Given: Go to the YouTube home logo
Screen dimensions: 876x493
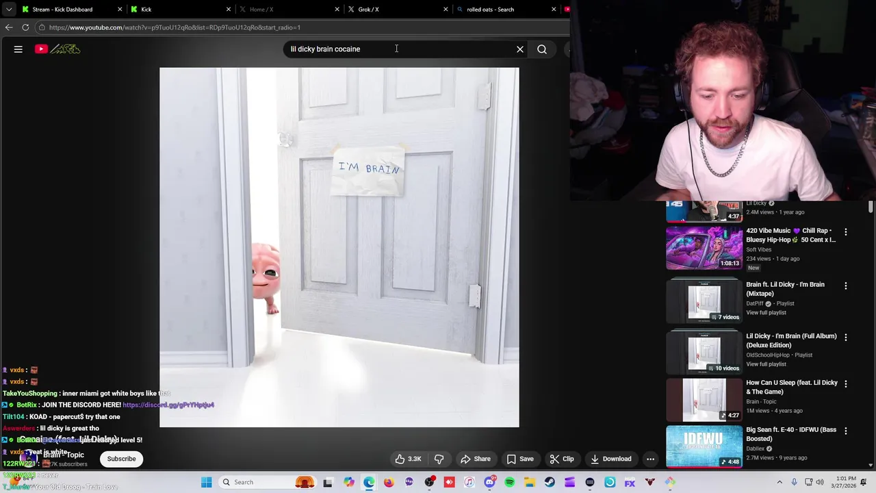Looking at the screenshot, I should tap(57, 49).
